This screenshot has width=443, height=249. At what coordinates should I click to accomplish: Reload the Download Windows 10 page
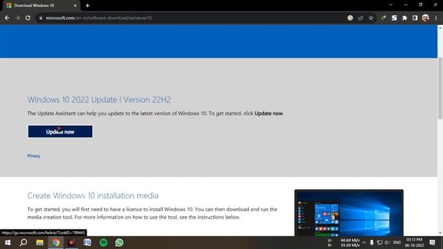tap(28, 18)
